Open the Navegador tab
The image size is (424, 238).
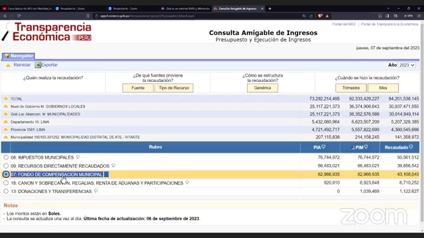pos(19,56)
